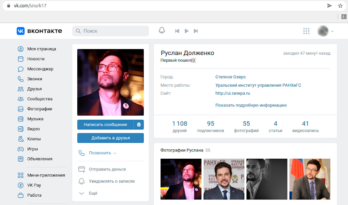Click the browser send/share arrow icon
This screenshot has height=205, width=348.
tap(330, 6)
